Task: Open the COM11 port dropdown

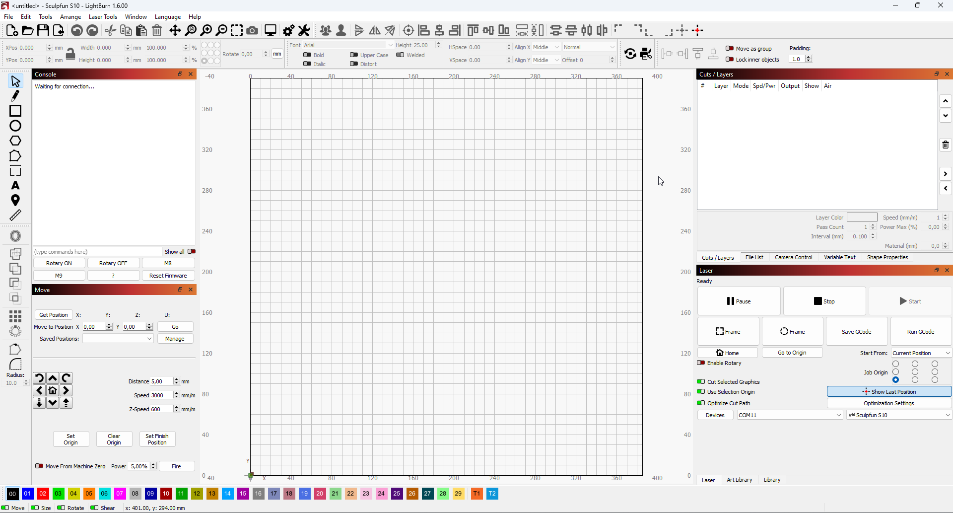Action: tap(790, 415)
